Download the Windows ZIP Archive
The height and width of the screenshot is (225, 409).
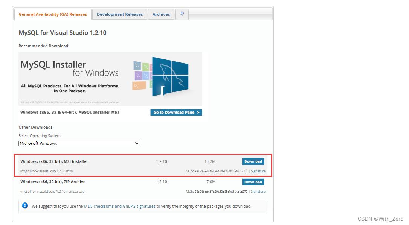[x=253, y=182]
